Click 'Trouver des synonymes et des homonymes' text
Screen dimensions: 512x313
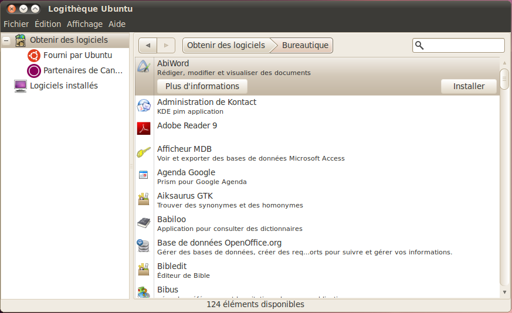click(230, 206)
